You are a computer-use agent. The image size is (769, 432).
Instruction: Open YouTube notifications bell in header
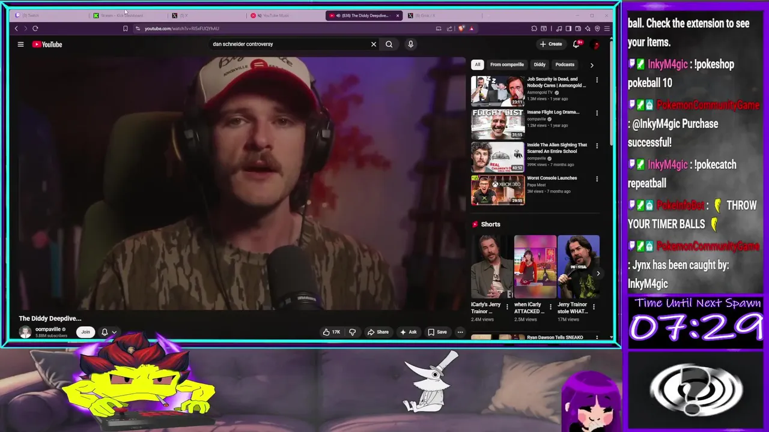577,44
